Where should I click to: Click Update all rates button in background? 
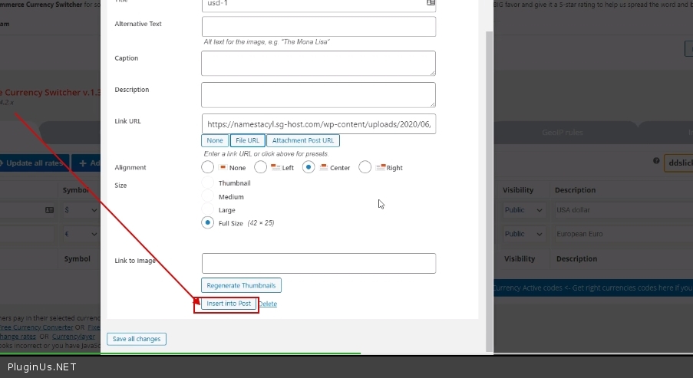tap(34, 163)
